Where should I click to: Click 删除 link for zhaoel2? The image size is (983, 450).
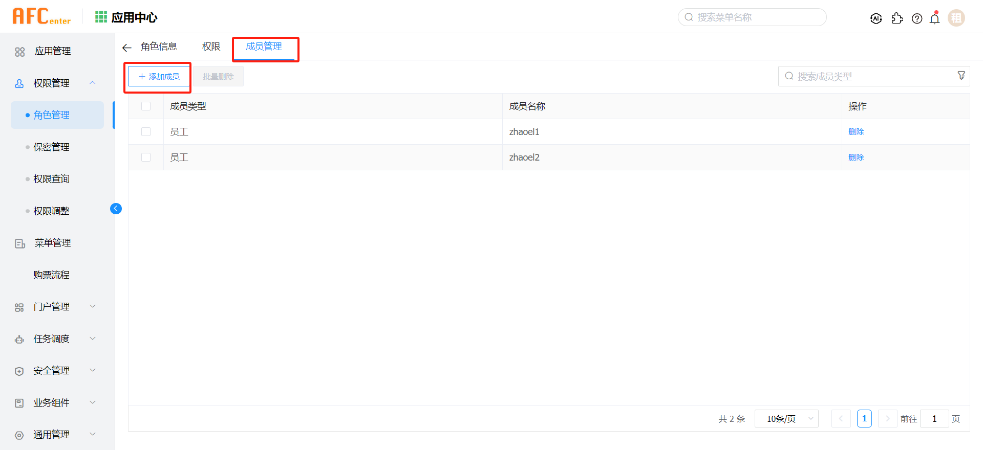(x=856, y=157)
